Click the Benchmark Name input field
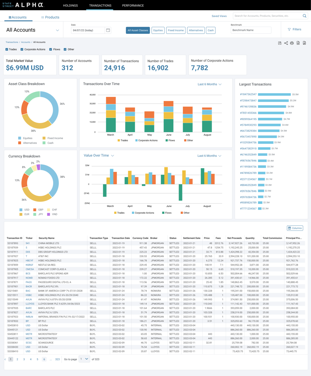 (x=251, y=30)
